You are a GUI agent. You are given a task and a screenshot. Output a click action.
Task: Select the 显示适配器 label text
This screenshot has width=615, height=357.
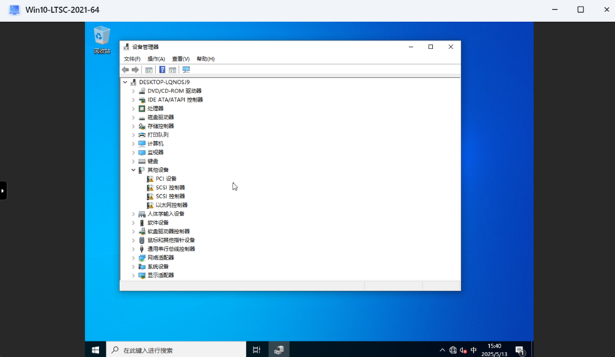pyautogui.click(x=161, y=275)
